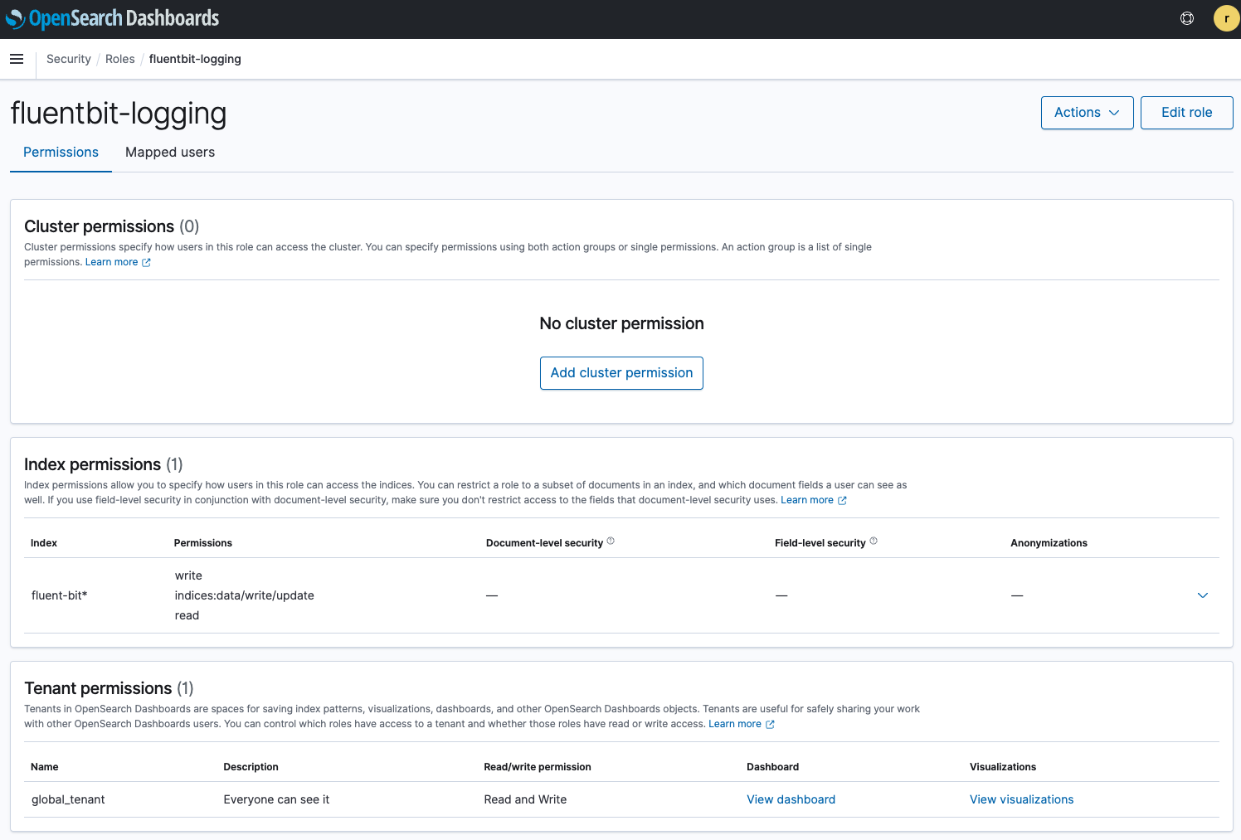
Task: Click the tenant Name column header
Action: pyautogui.click(x=45, y=767)
